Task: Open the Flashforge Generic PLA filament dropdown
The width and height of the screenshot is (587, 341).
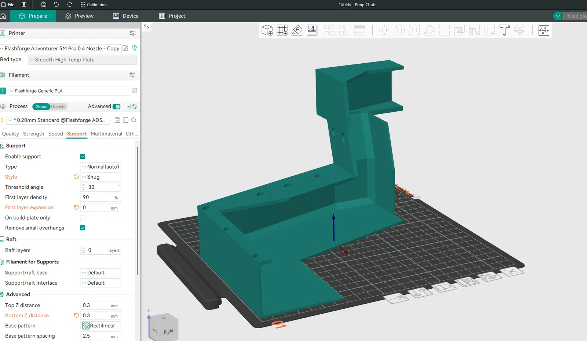Action: pyautogui.click(x=69, y=91)
